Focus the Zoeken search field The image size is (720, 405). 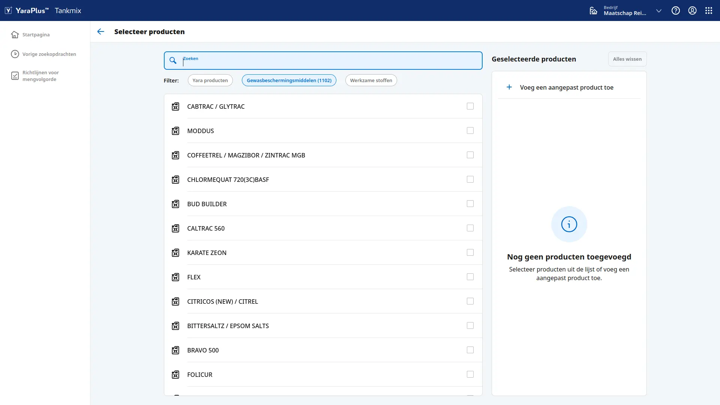323,60
